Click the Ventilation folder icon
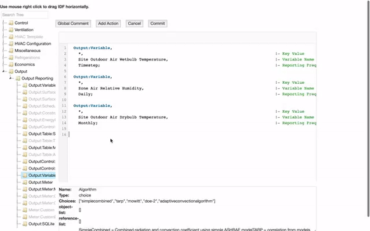The width and height of the screenshot is (370, 231). (11, 30)
